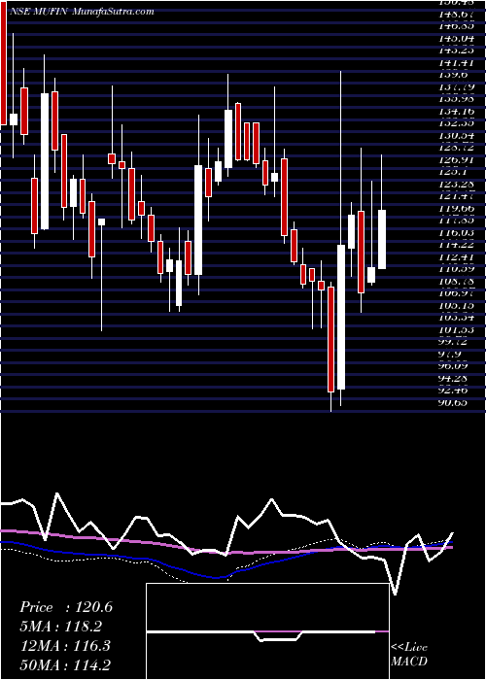Click the tallest white candle rising from 92.46

pyautogui.click(x=341, y=317)
